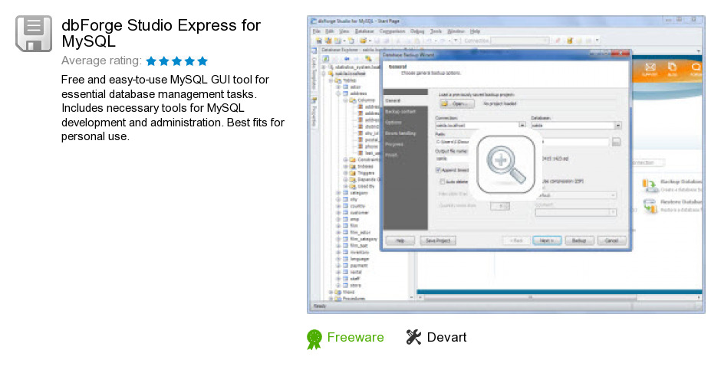721x373 pixels.
Task: Click the green Freeware badge icon
Action: click(x=314, y=339)
